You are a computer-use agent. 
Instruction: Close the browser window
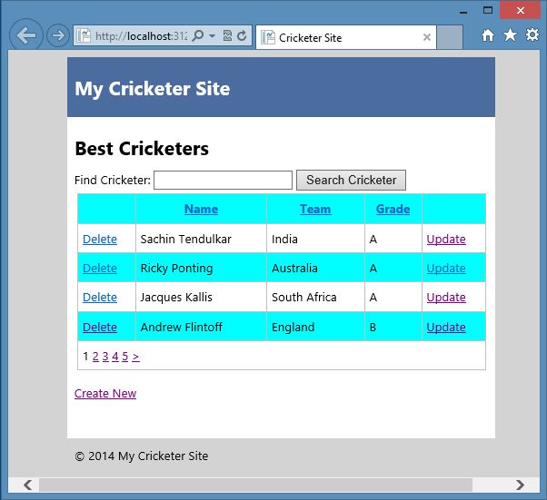pyautogui.click(x=520, y=10)
